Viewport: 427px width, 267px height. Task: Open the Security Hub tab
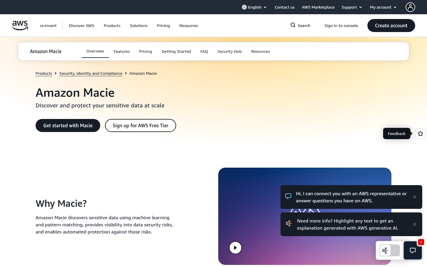(230, 51)
